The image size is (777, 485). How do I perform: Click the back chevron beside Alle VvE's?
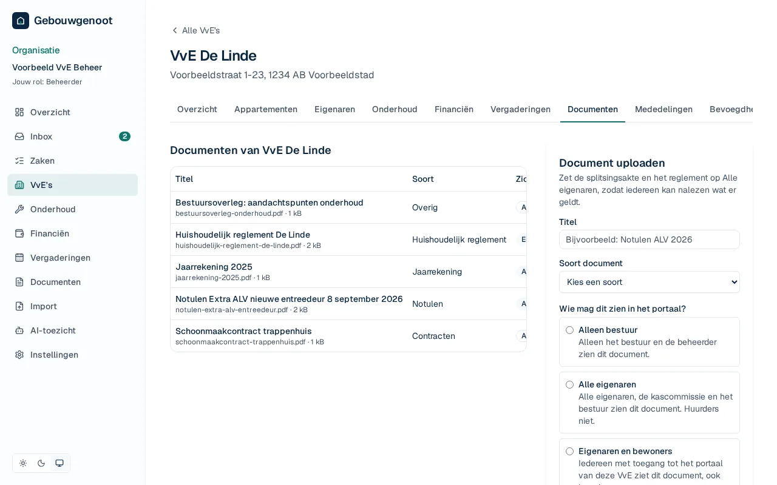(175, 30)
